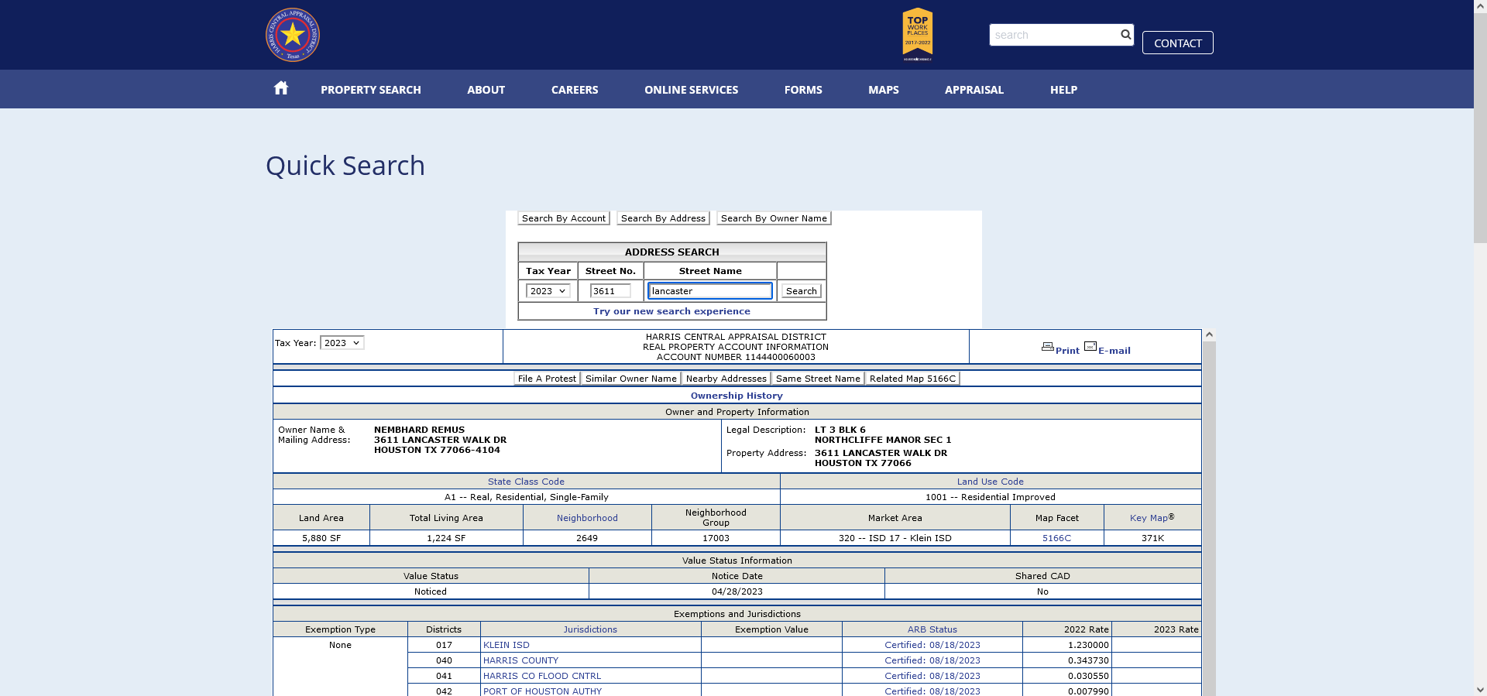The height and width of the screenshot is (696, 1487).
Task: Open the Neighborhood column link
Action: pos(587,518)
